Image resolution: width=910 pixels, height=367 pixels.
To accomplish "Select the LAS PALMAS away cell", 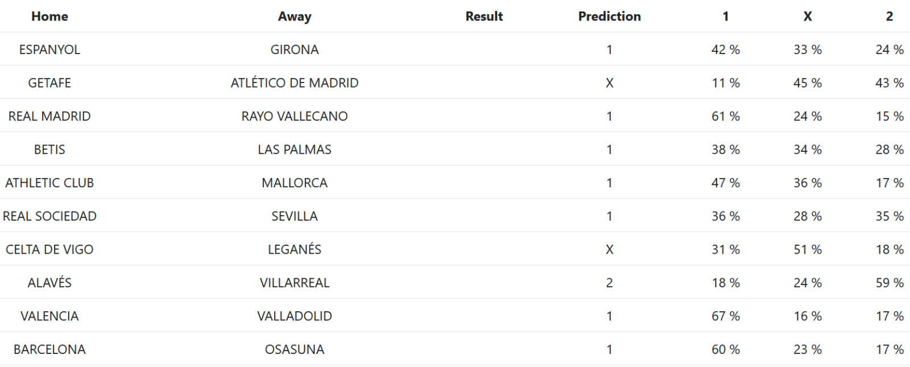I will 295,150.
